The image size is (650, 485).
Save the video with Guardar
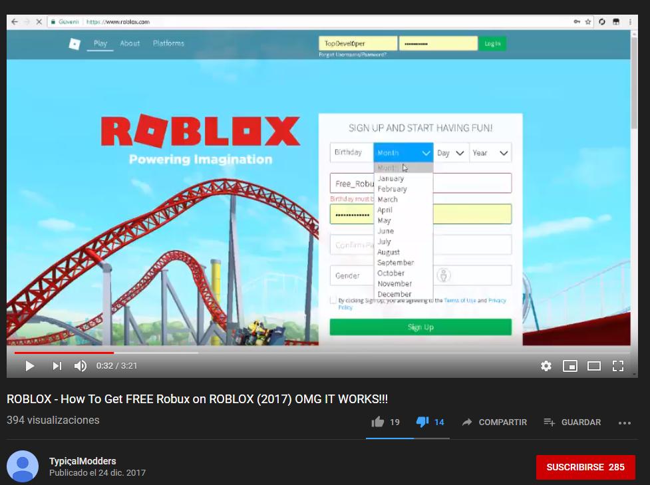point(572,422)
